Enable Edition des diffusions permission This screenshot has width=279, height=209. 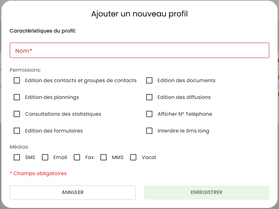pyautogui.click(x=149, y=97)
